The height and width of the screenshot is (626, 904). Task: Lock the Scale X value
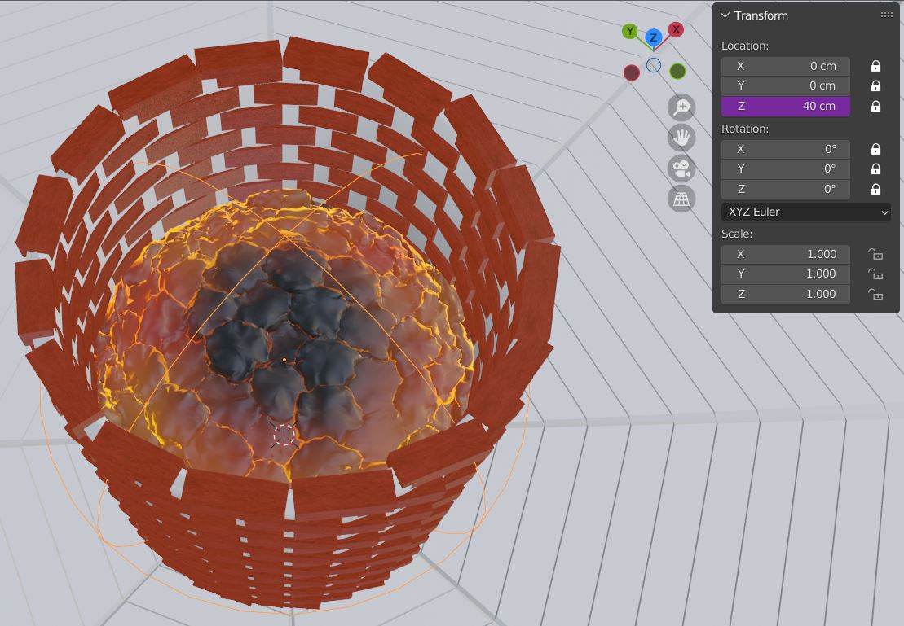(875, 254)
